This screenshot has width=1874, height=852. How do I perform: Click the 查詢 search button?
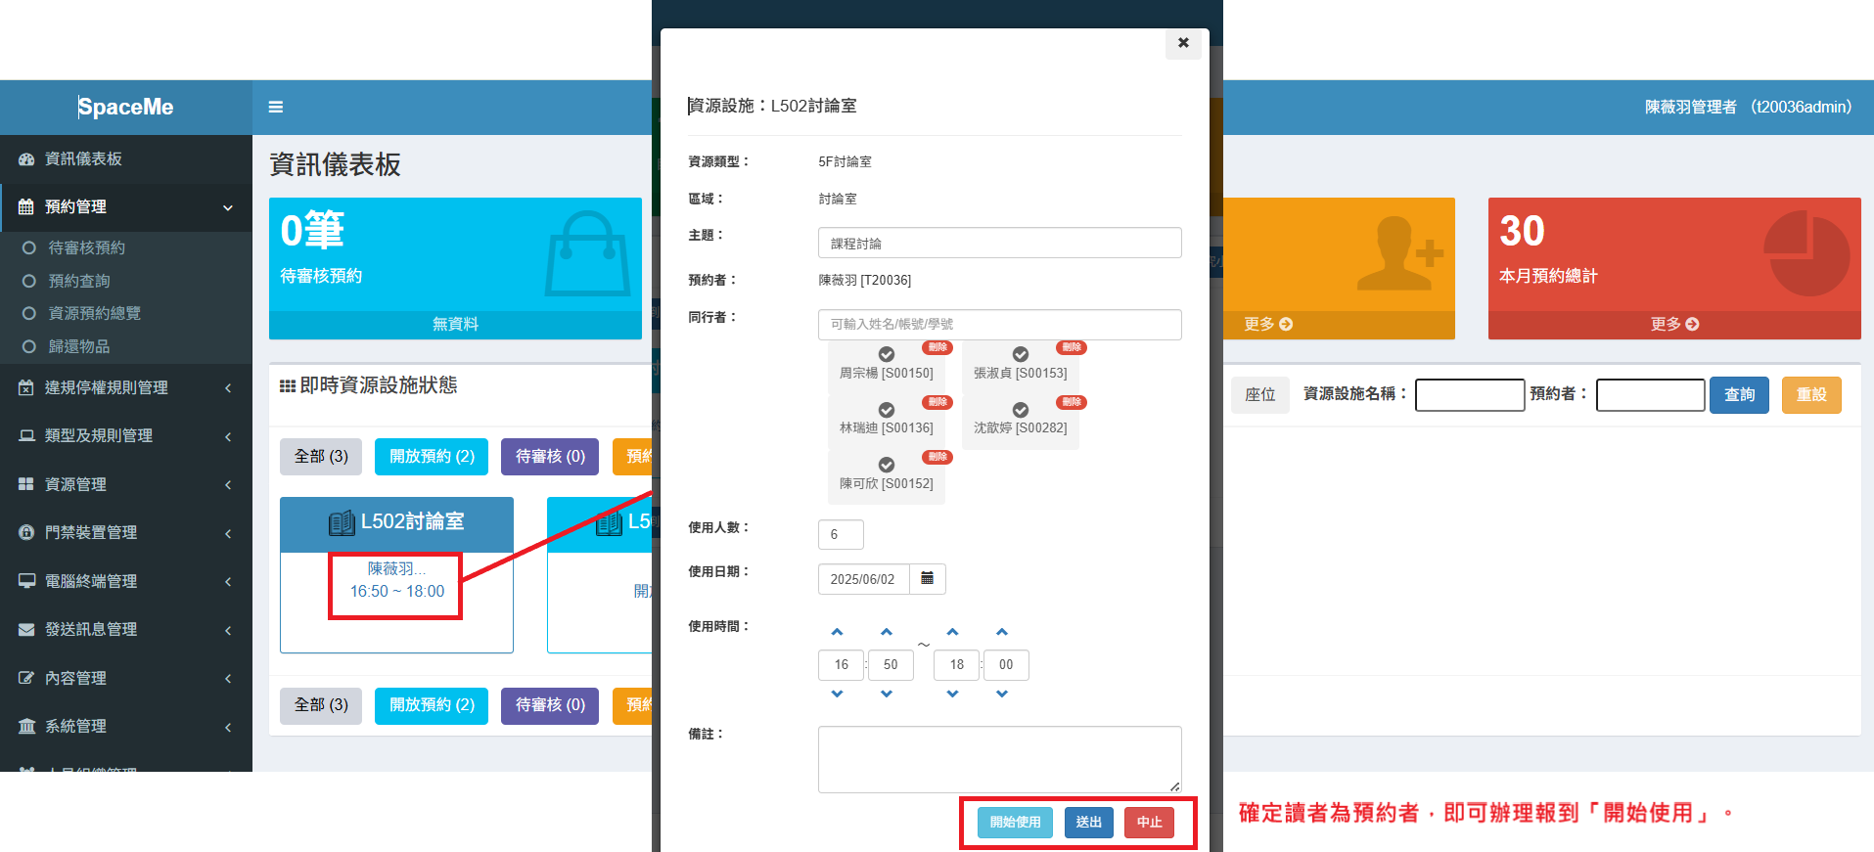point(1738,394)
